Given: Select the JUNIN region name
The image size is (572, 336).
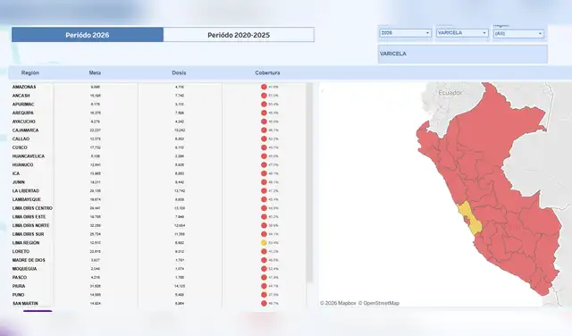Looking at the screenshot, I should [x=19, y=182].
